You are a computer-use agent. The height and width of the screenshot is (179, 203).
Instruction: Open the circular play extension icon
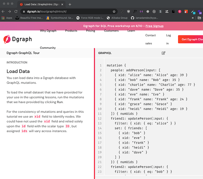click(122, 11)
